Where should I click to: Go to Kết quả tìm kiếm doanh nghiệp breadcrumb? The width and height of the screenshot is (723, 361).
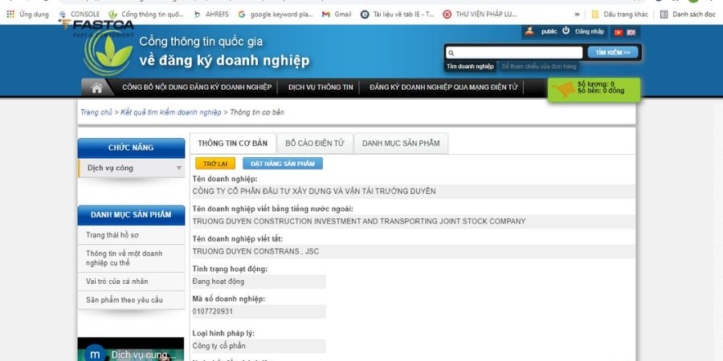[171, 112]
